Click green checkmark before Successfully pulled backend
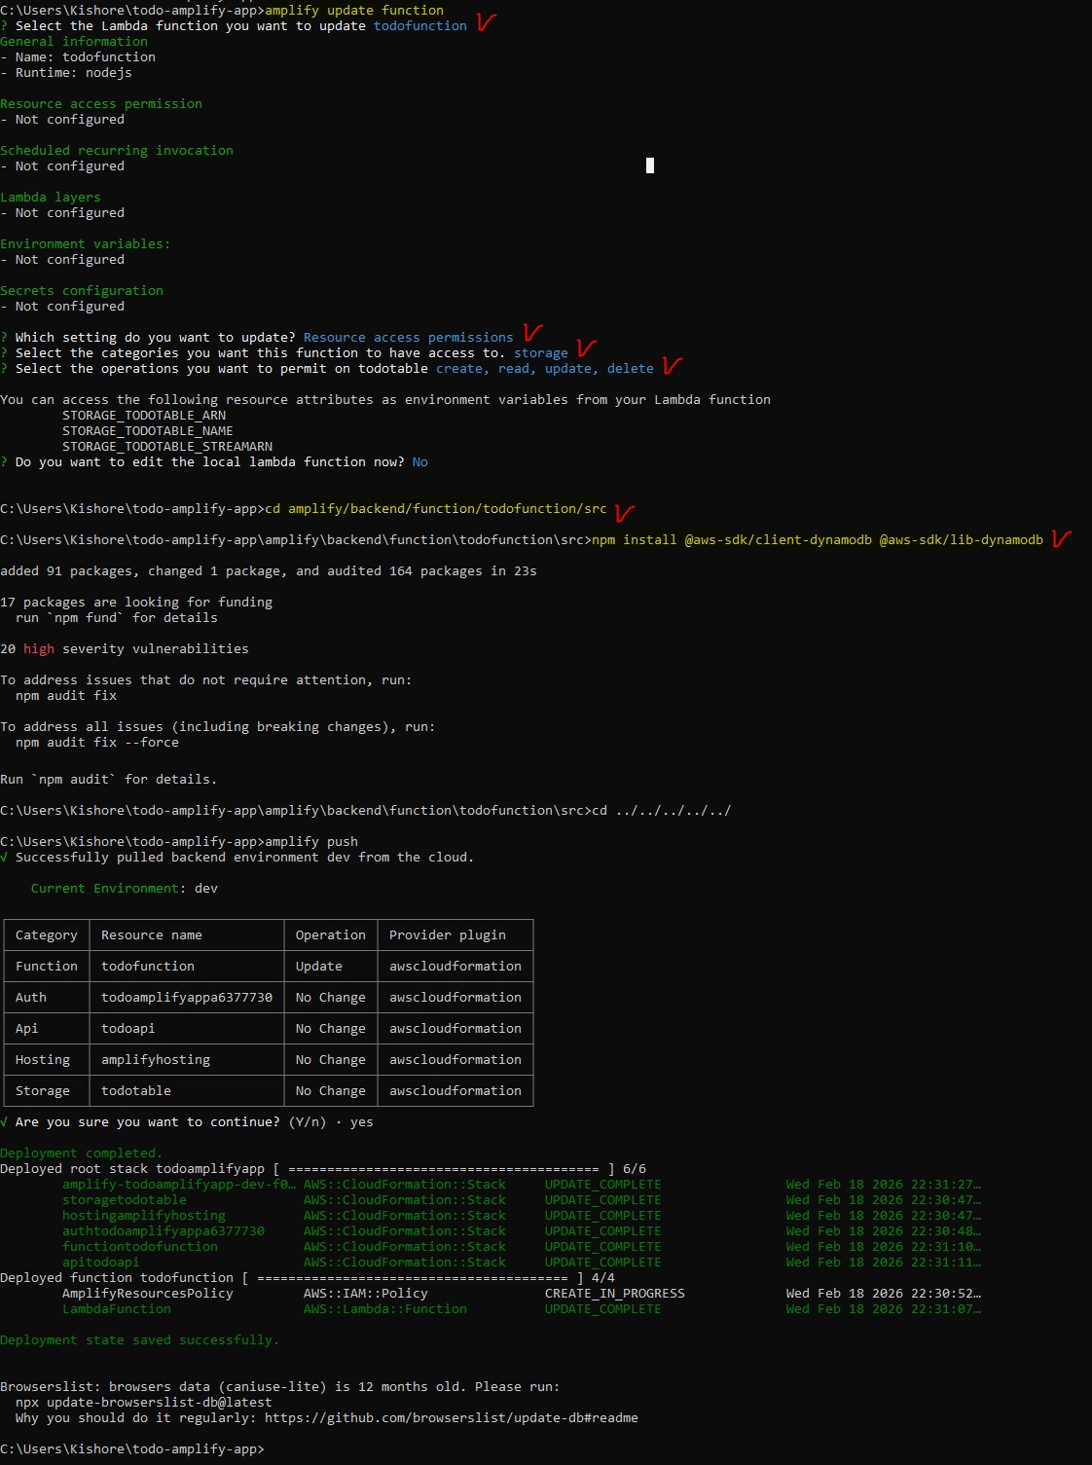1092x1465 pixels. (x=5, y=858)
